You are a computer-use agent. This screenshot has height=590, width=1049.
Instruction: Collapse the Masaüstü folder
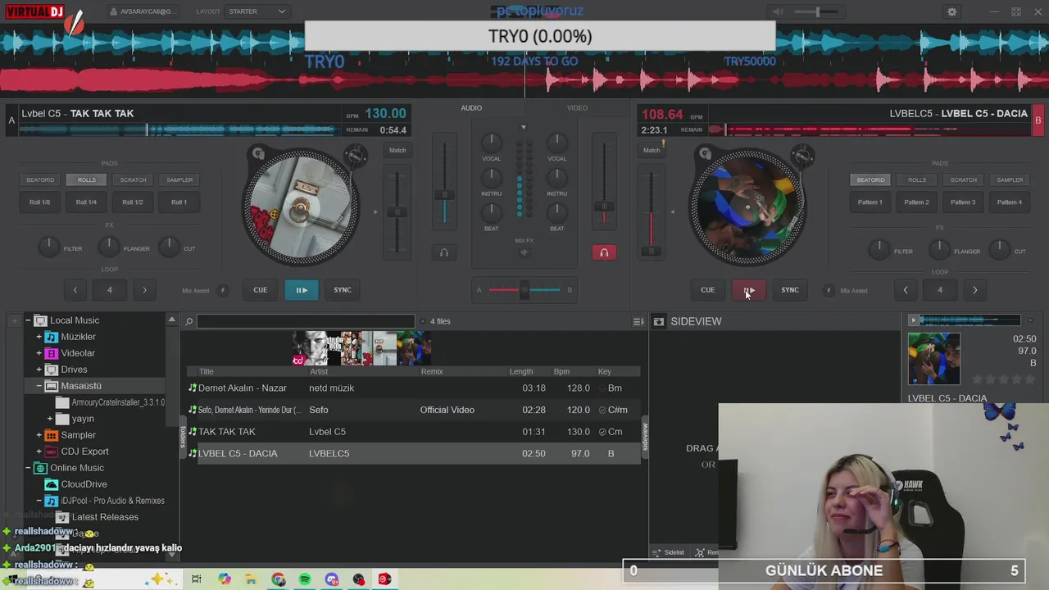(39, 386)
